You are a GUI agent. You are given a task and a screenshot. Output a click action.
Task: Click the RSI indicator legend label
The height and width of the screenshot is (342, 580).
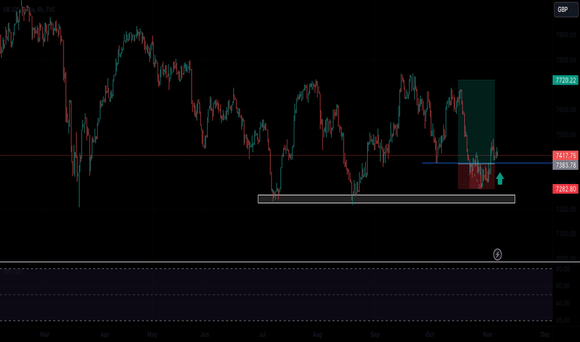click(x=13, y=272)
